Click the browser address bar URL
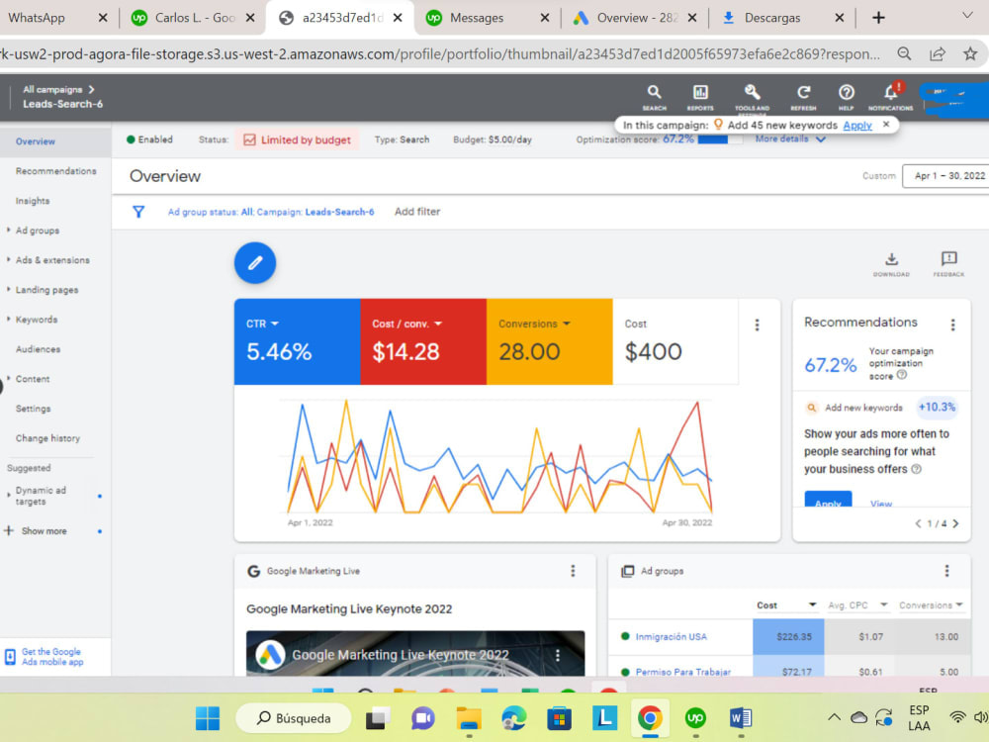This screenshot has width=989, height=742. [440, 54]
